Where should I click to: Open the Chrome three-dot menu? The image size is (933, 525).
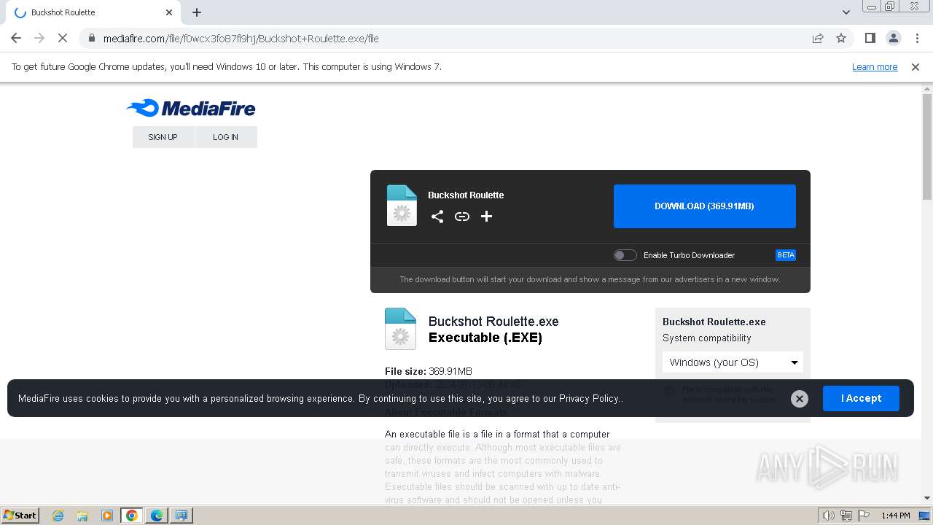pos(917,39)
